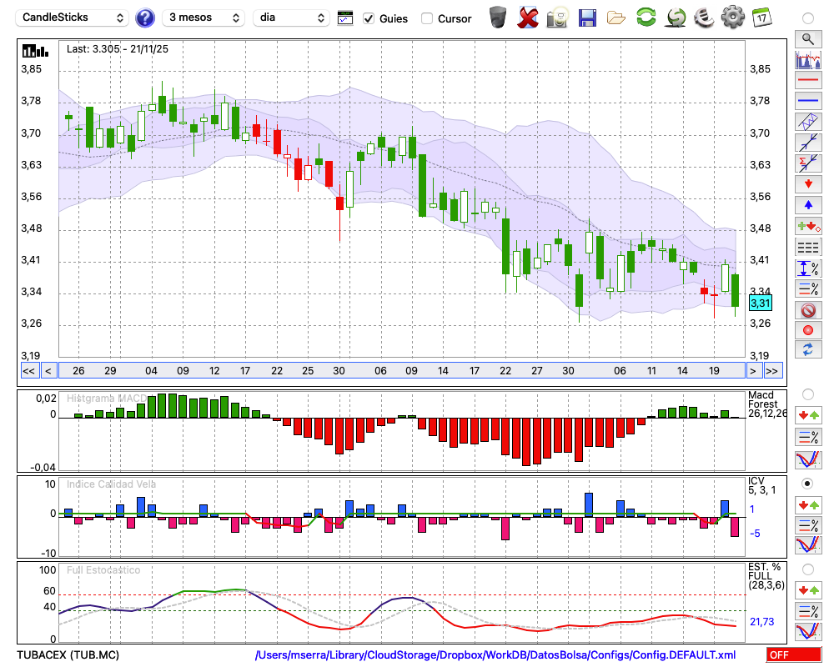Image resolution: width=834 pixels, height=667 pixels.
Task: Click the silver euro currency icon
Action: coord(704,18)
